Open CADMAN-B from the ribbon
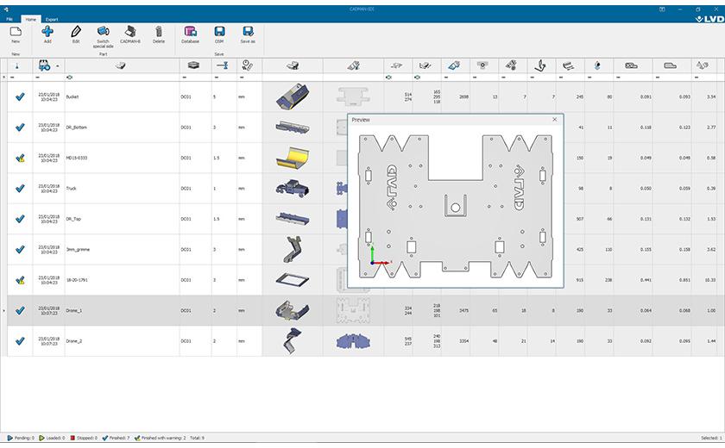The width and height of the screenshot is (725, 448). pos(130,32)
